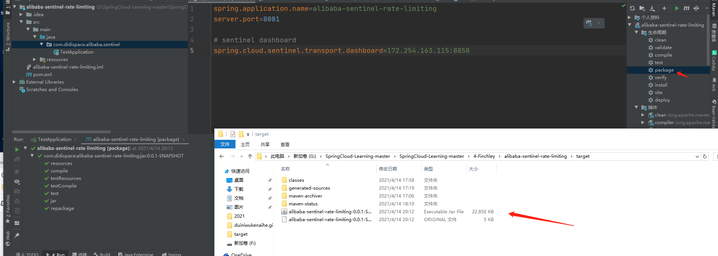Expand the compiler plugin node
Viewport: 718px width, 256px height.
tap(643, 123)
